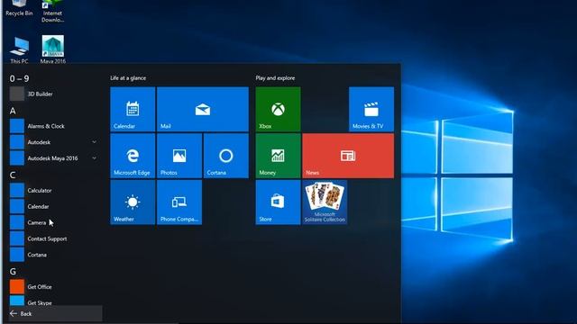The image size is (577, 324).
Task: Open Camera from app list
Action: [x=55, y=222]
